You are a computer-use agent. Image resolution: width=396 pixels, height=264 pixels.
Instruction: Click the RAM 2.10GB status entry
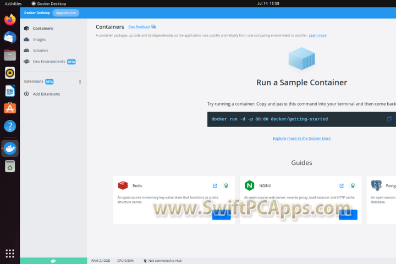pyautogui.click(x=101, y=261)
